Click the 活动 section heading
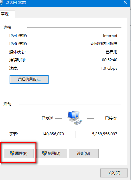 (7, 104)
